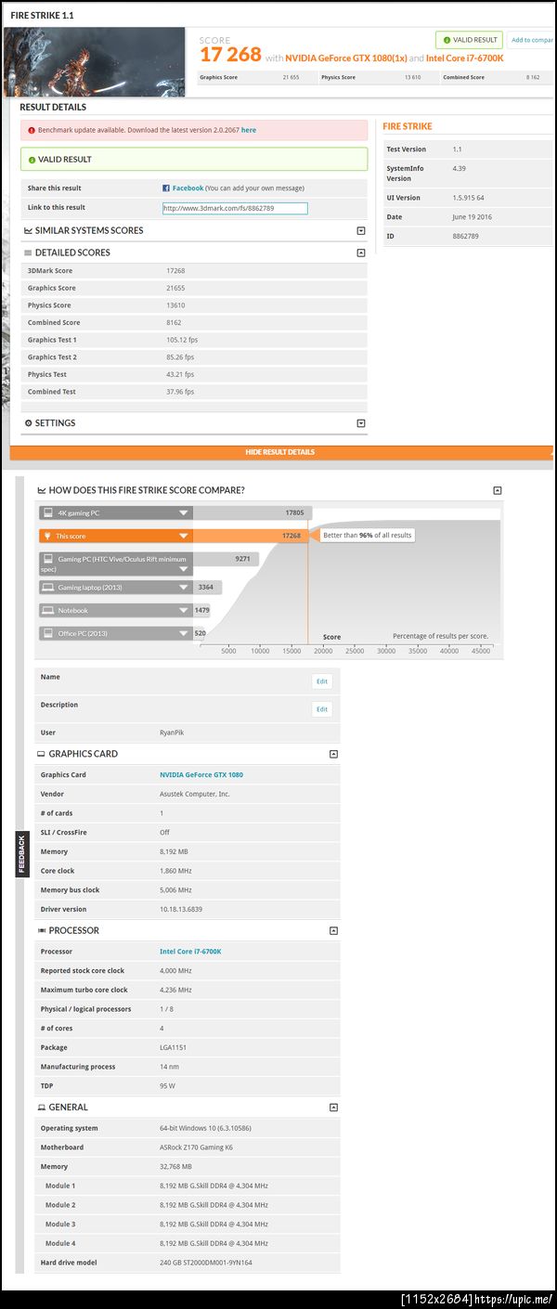
Task: Collapse the score comparison section
Action: pyautogui.click(x=498, y=490)
